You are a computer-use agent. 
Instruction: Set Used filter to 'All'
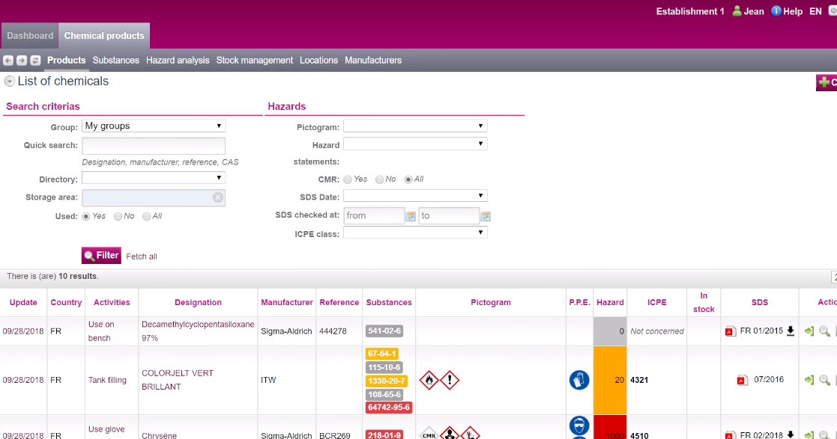pos(146,216)
